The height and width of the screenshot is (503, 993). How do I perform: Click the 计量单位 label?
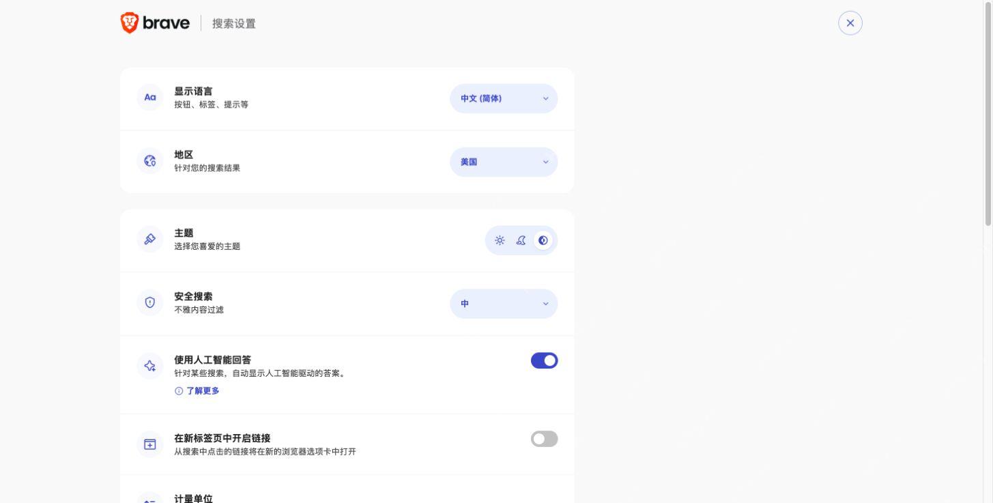tap(193, 498)
